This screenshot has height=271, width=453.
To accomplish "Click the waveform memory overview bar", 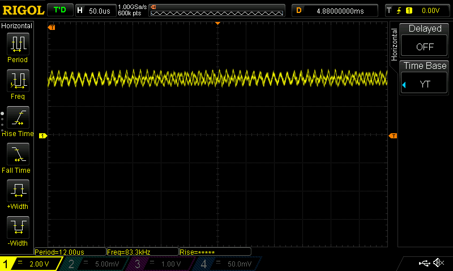I will coord(217,11).
